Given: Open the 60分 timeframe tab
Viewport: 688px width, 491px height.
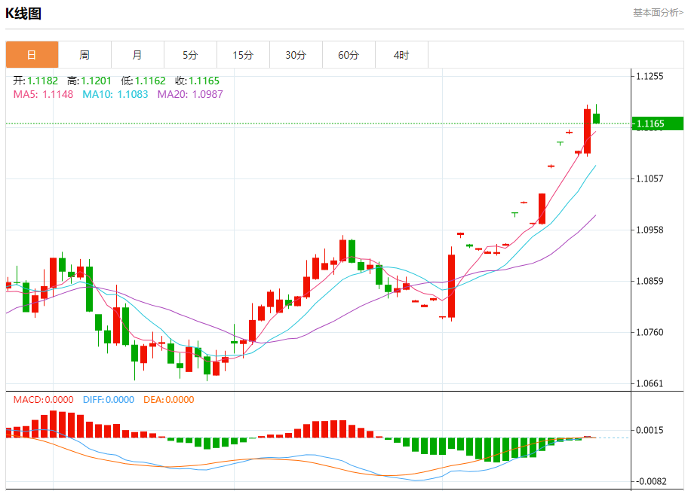Looking at the screenshot, I should point(349,55).
